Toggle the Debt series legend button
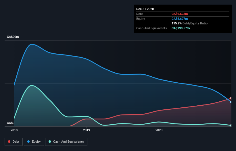236x151 pixels. tap(14, 142)
